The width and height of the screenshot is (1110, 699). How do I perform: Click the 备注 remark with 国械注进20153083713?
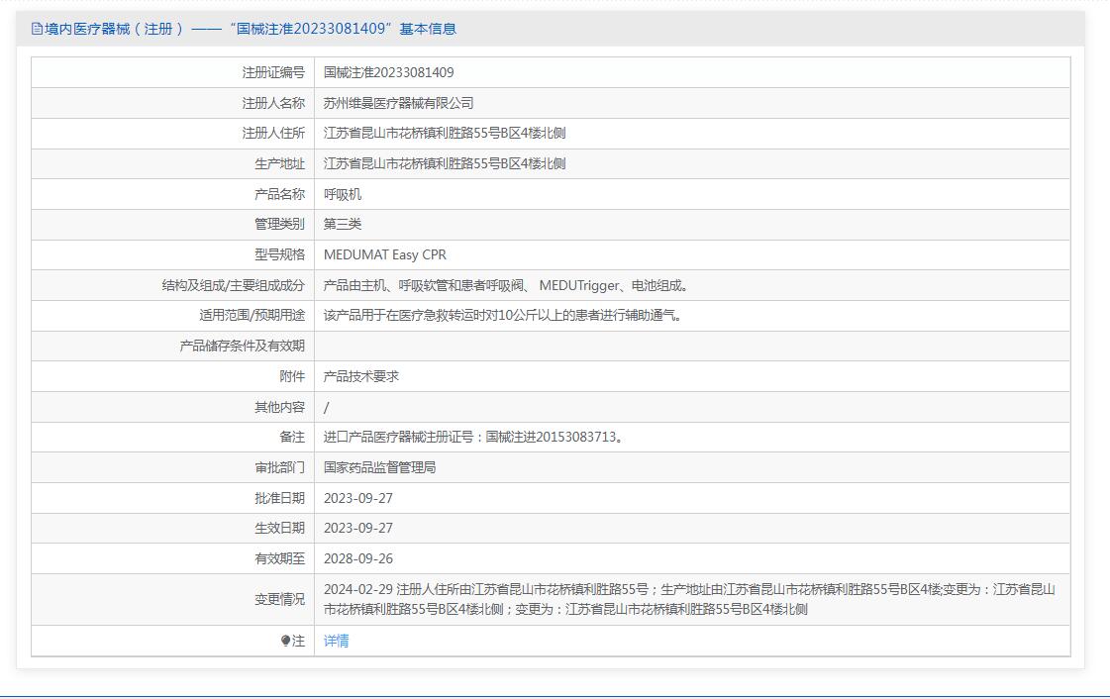[473, 438]
